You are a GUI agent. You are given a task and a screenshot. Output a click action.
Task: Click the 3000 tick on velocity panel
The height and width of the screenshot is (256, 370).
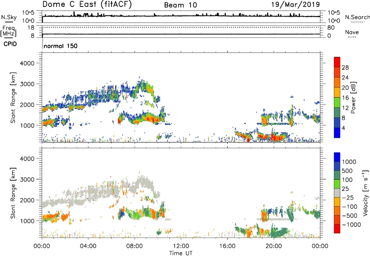(x=27, y=179)
